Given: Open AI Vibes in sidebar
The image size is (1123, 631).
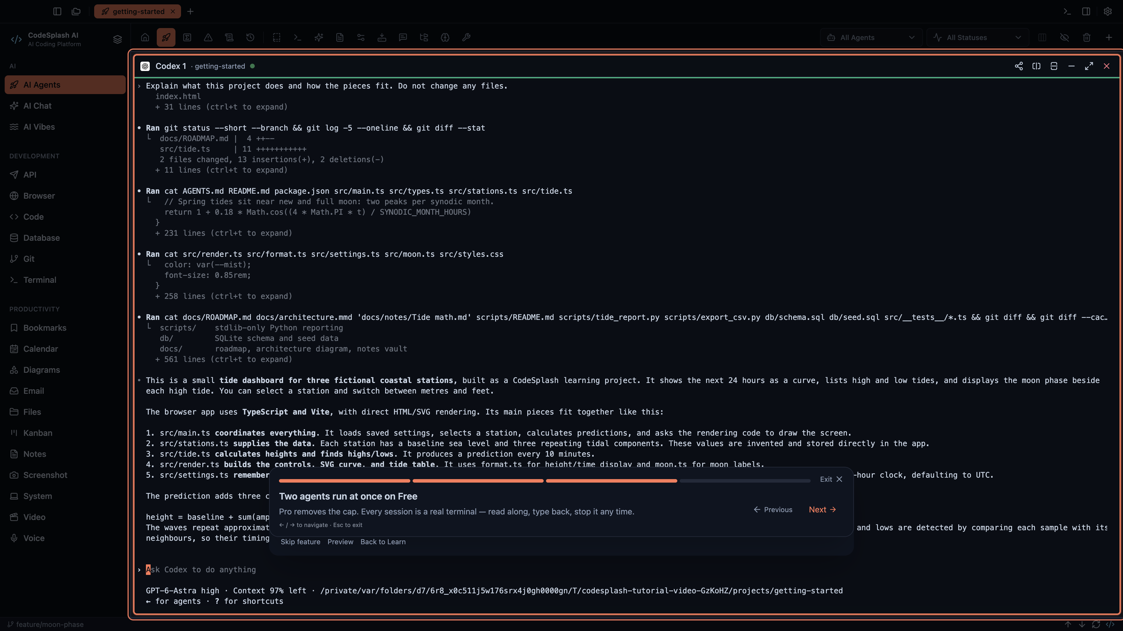Looking at the screenshot, I should tap(66, 127).
